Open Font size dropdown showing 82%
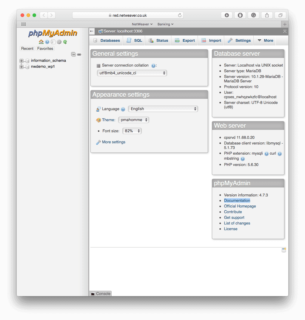 pos(132,131)
